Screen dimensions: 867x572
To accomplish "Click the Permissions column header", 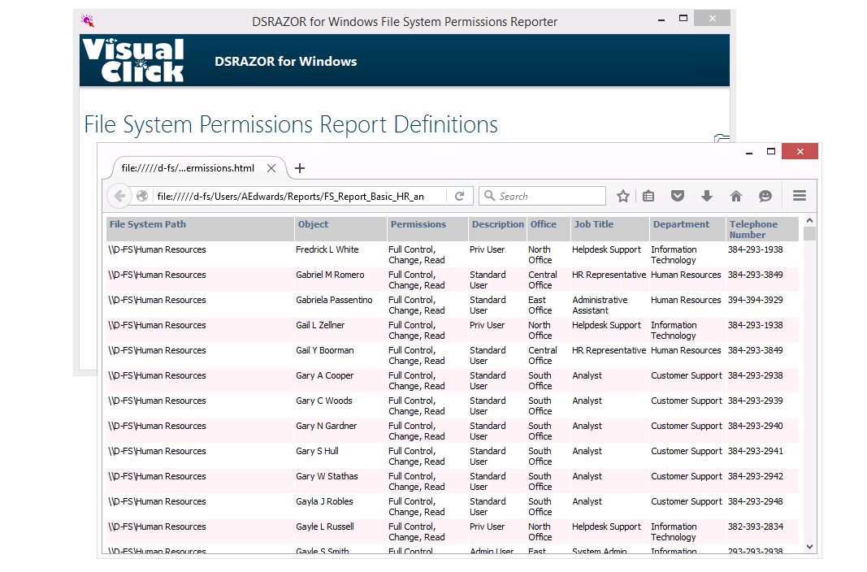I will [418, 225].
